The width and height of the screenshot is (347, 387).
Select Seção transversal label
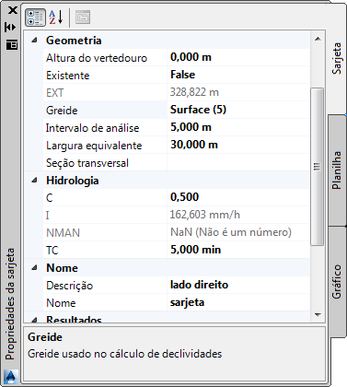[87, 163]
